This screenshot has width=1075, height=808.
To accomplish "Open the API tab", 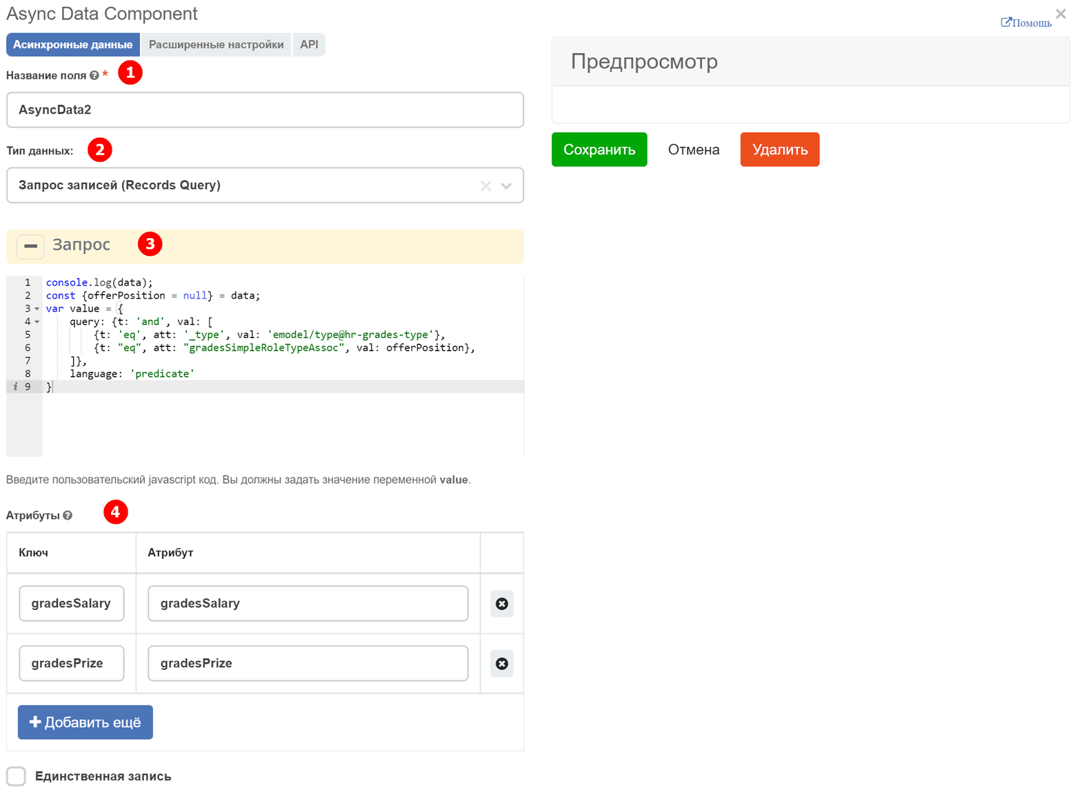I will (309, 45).
